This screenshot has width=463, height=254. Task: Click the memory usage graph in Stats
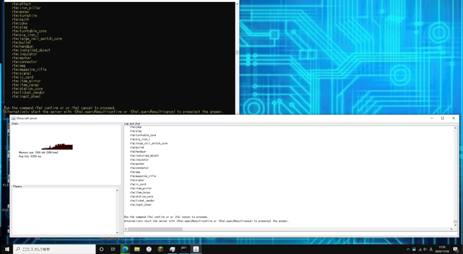click(57, 146)
